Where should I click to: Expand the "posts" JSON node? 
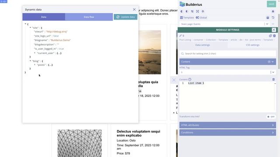pyautogui.click(x=35, y=65)
